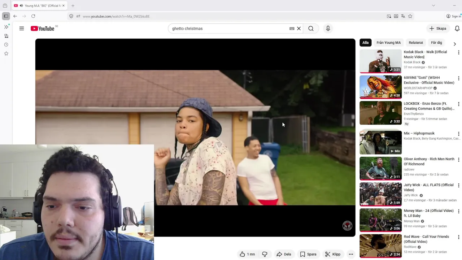Image resolution: width=462 pixels, height=260 pixels.
Task: Reload the page with the refresh icon
Action: (x=33, y=16)
